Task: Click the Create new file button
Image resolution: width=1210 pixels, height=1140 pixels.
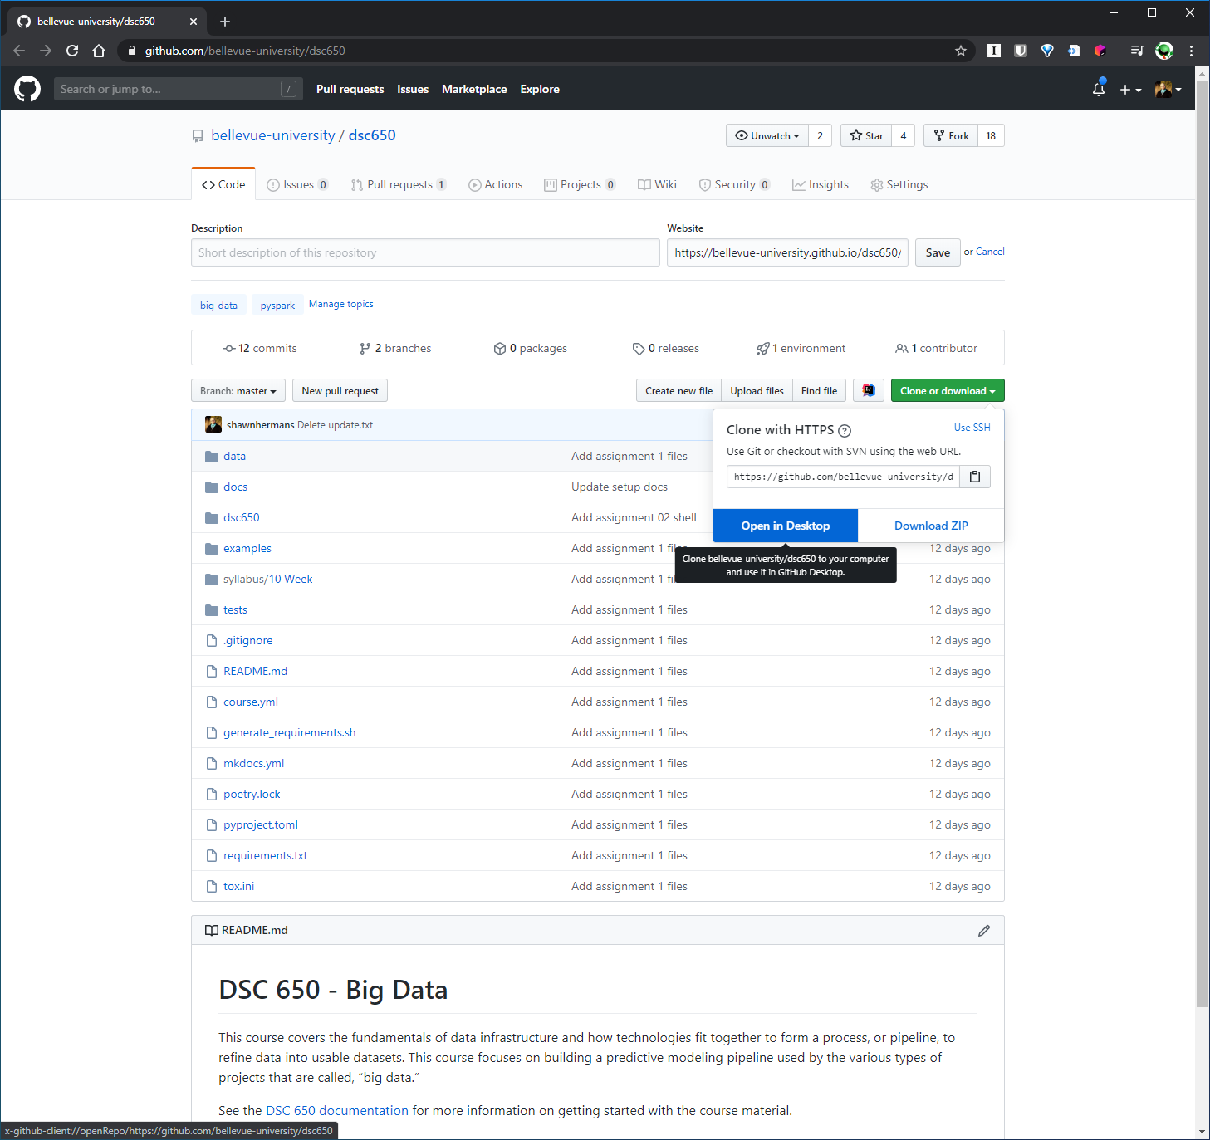Action: [678, 390]
